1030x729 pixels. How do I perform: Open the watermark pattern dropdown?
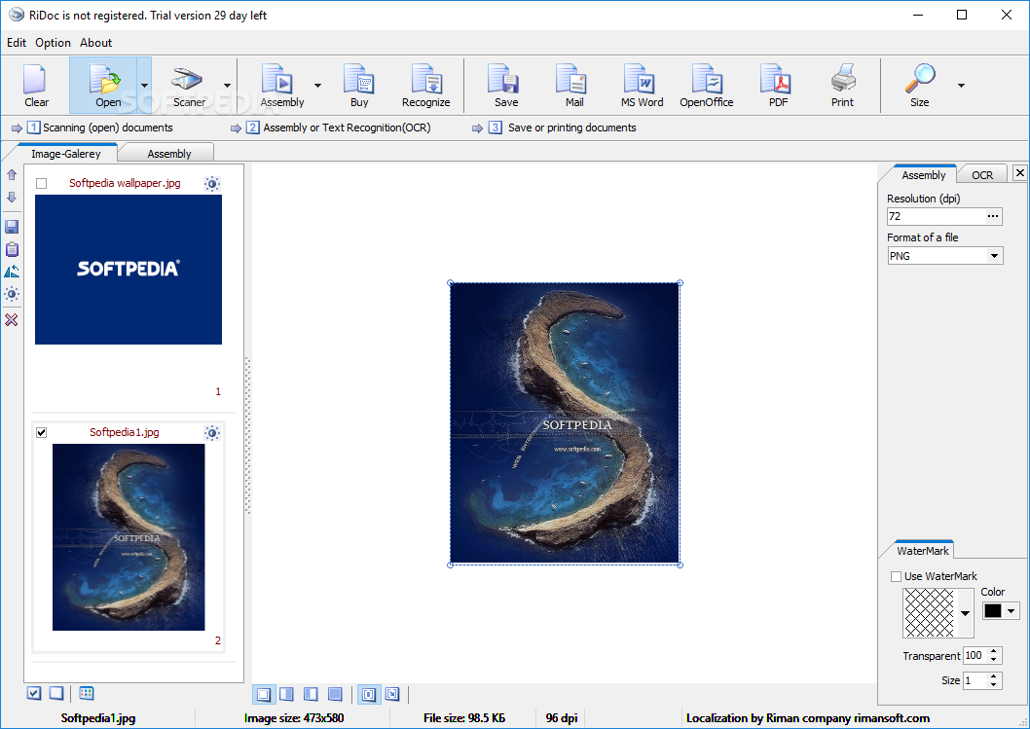tap(965, 613)
